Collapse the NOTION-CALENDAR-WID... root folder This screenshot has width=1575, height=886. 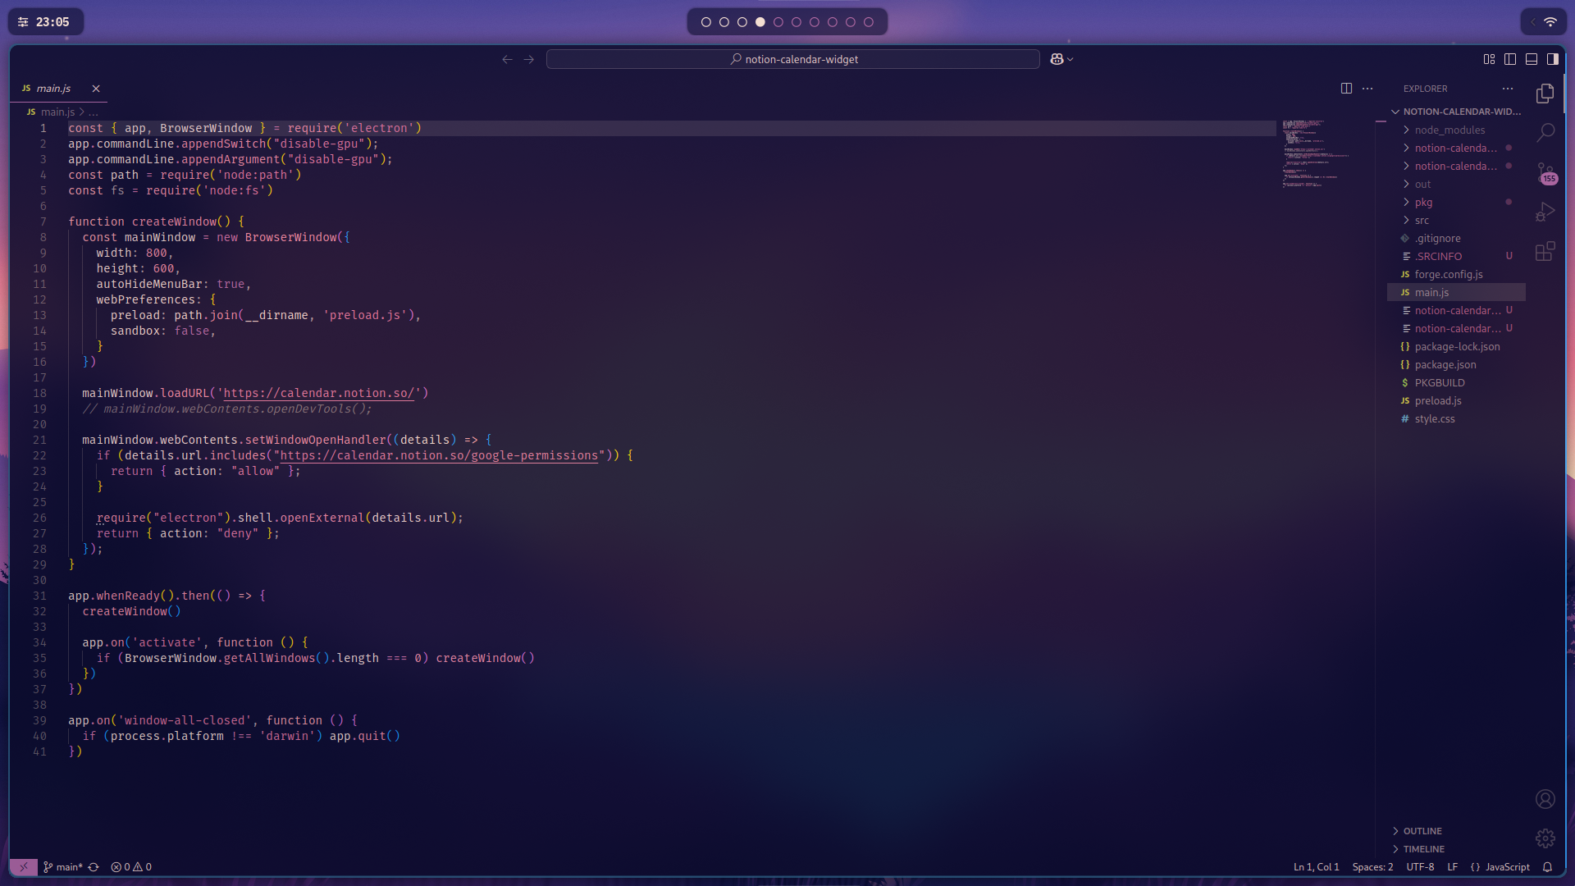1457,112
